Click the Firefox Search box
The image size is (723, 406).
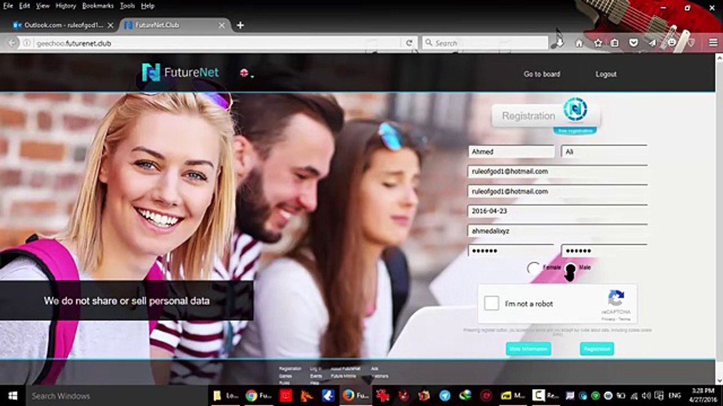[x=485, y=43]
